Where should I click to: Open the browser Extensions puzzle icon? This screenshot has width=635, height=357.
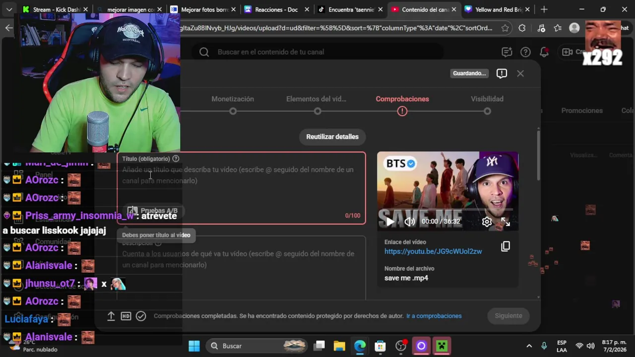522,28
